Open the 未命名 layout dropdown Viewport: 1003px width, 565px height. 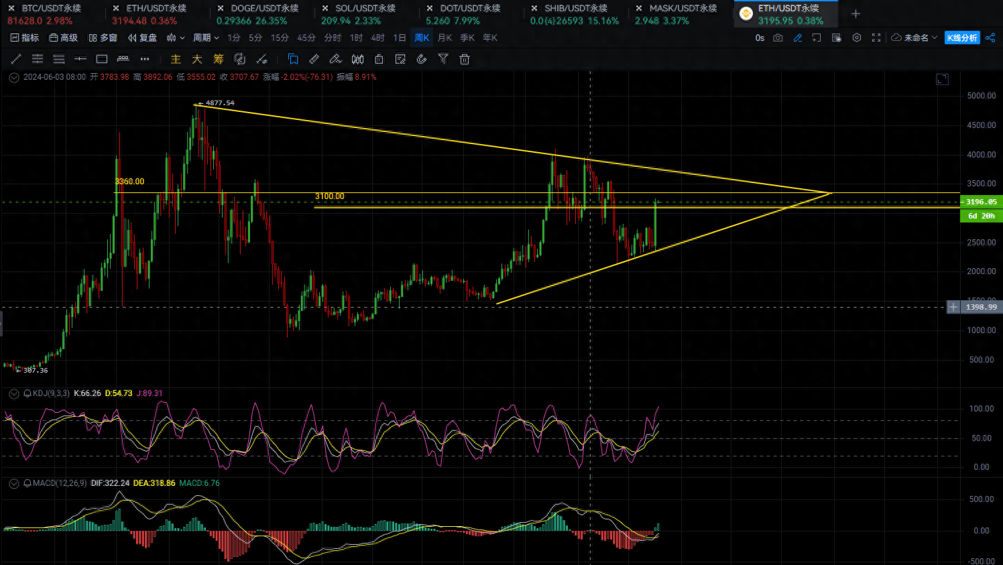pyautogui.click(x=914, y=38)
